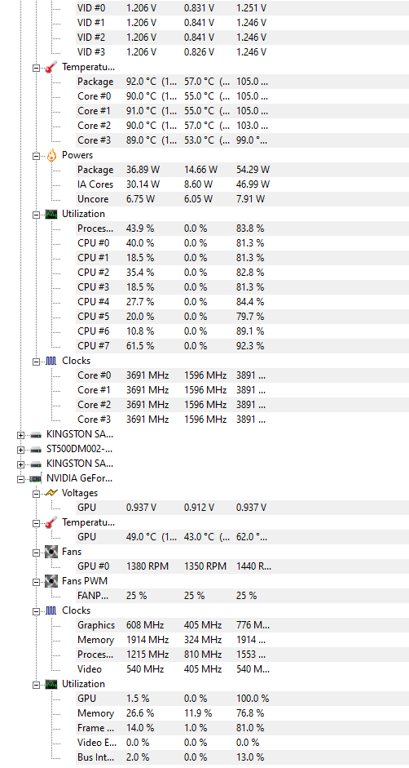Click the CPU Temperatures thermometer icon
This screenshot has width=409, height=768.
pos(51,67)
